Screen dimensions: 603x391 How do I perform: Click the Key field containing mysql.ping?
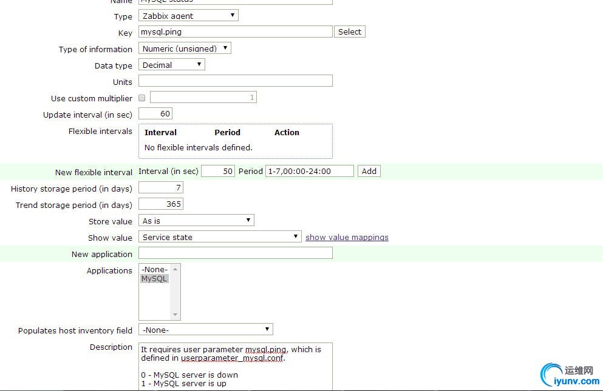235,32
